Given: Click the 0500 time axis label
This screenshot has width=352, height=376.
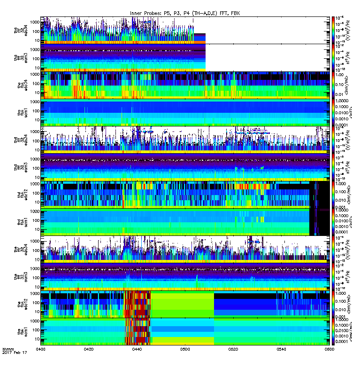Looking at the screenshot, I should 185,349.
